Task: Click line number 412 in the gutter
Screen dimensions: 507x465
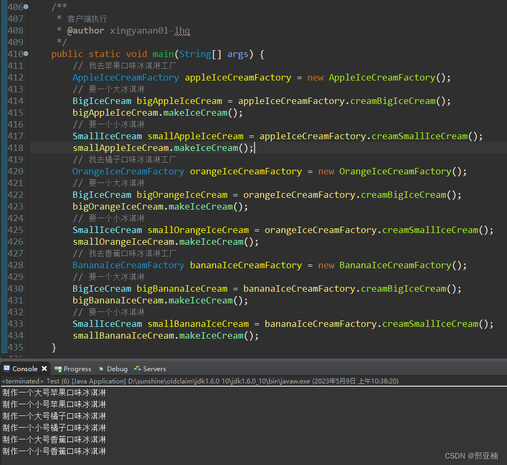Action: 15,77
